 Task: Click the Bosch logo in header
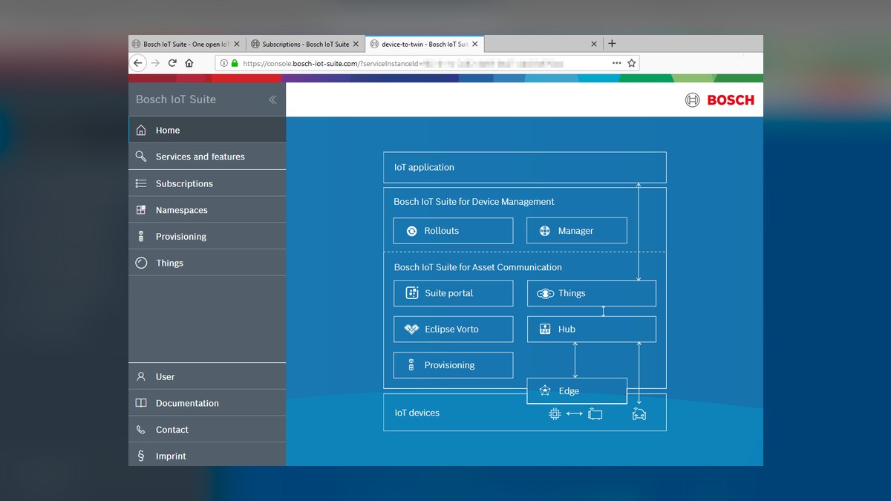719,99
